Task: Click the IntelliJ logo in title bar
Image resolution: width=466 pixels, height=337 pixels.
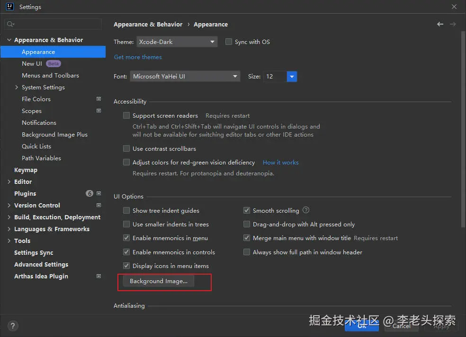Action: click(x=10, y=7)
